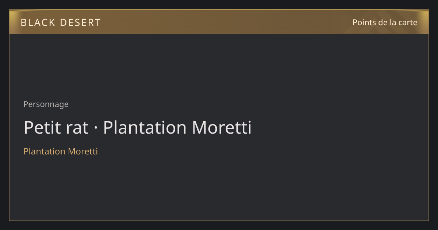This screenshot has width=438, height=230.
Task: Click the word carte in the header
Action: pos(408,22)
